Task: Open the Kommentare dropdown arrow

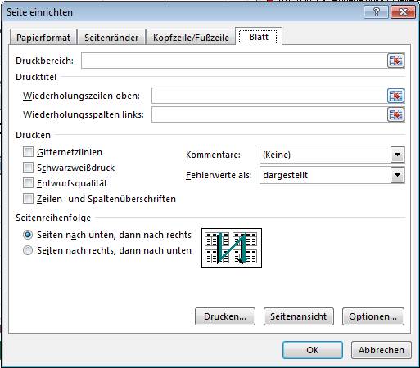Action: click(x=397, y=155)
